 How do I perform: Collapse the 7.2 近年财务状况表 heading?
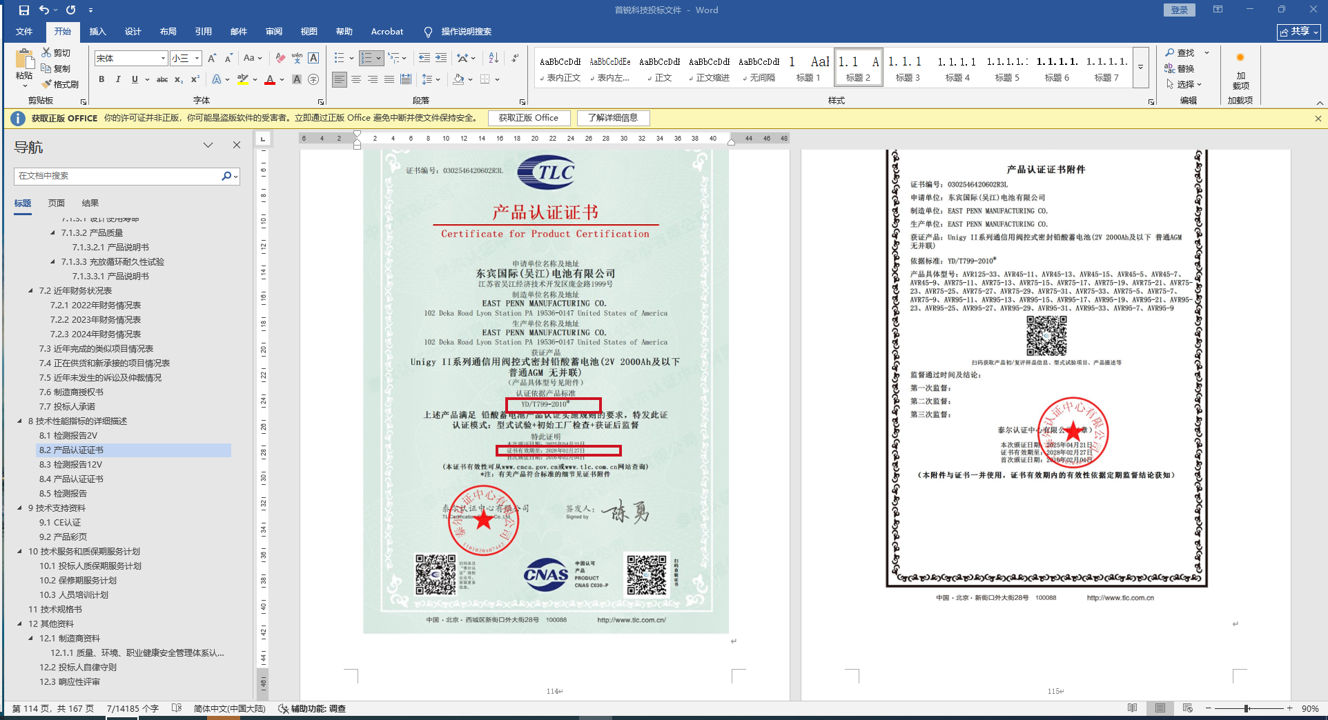click(x=30, y=291)
